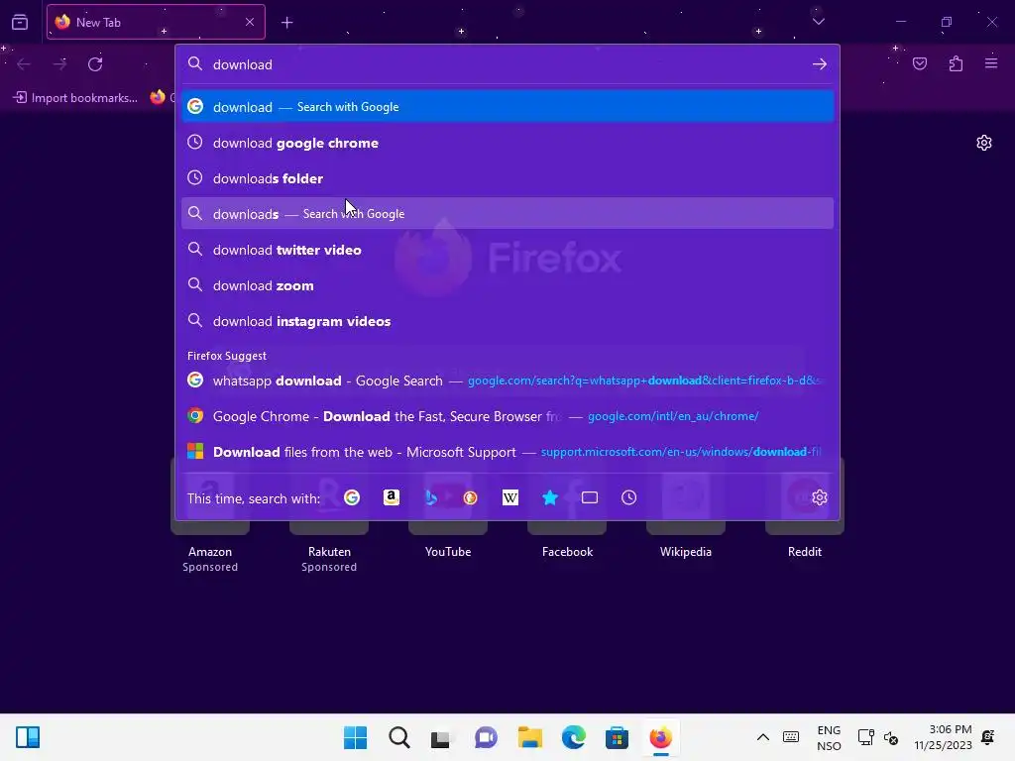Select 'downloads folder' suggestion

(507, 178)
